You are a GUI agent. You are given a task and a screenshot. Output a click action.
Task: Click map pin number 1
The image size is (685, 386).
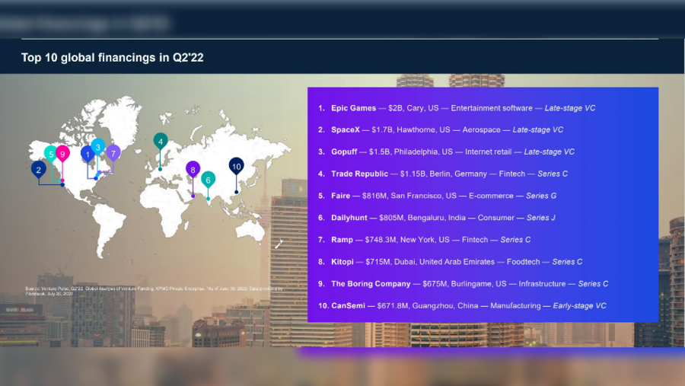[88, 155]
